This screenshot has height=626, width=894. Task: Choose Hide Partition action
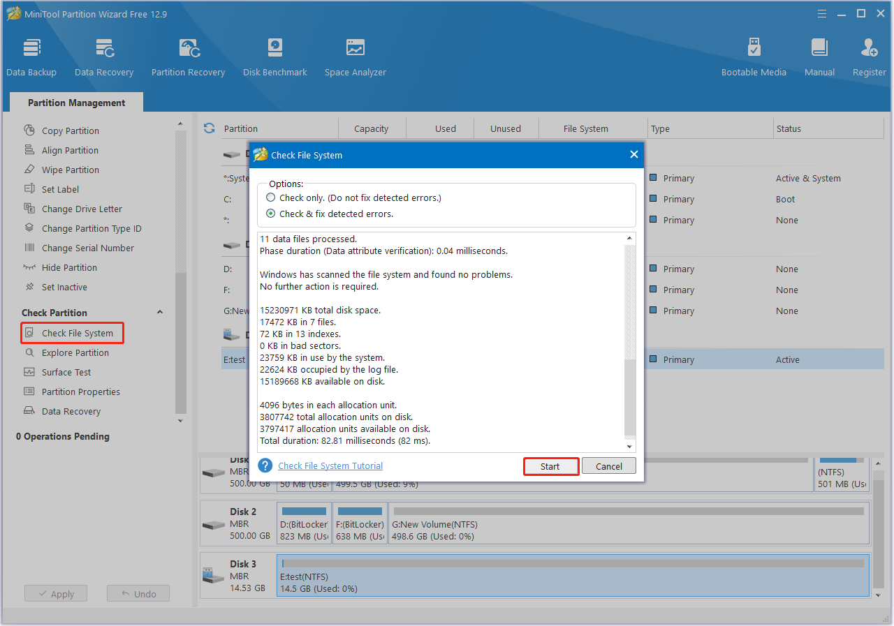coord(69,267)
